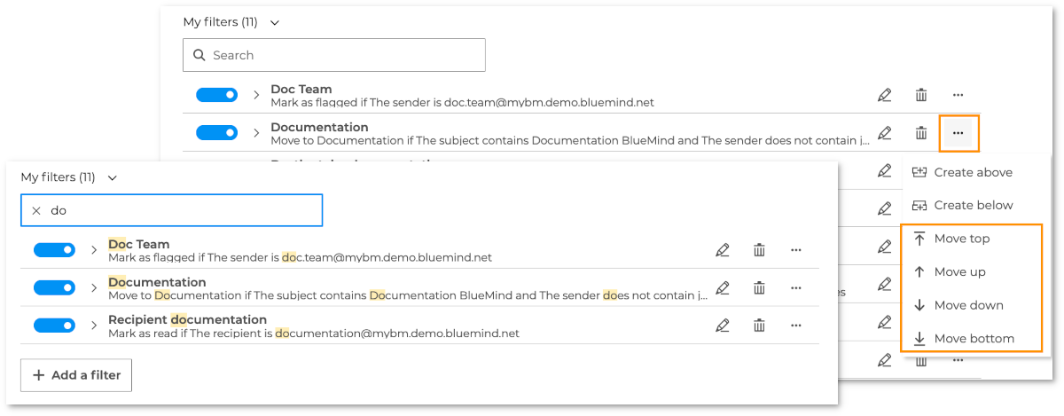Collapse the front My filters (11) section
Viewport: 1064px width, 416px height.
click(x=113, y=177)
